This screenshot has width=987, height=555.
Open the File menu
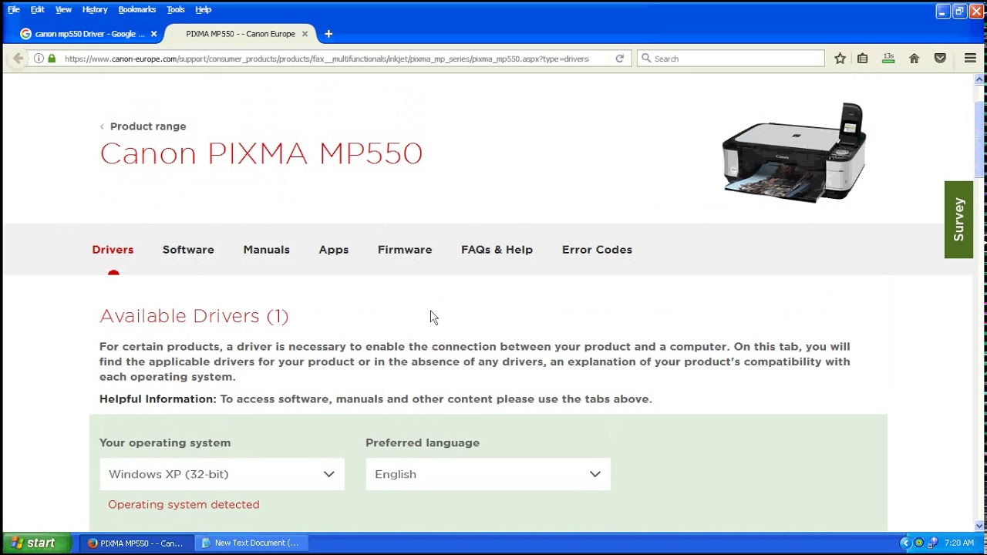pos(14,10)
